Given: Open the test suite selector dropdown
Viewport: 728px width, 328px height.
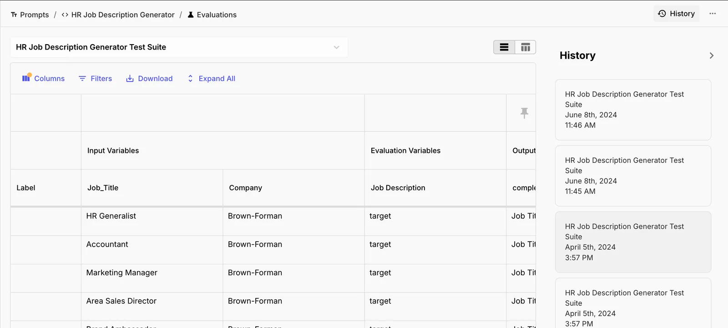Looking at the screenshot, I should click(179, 47).
